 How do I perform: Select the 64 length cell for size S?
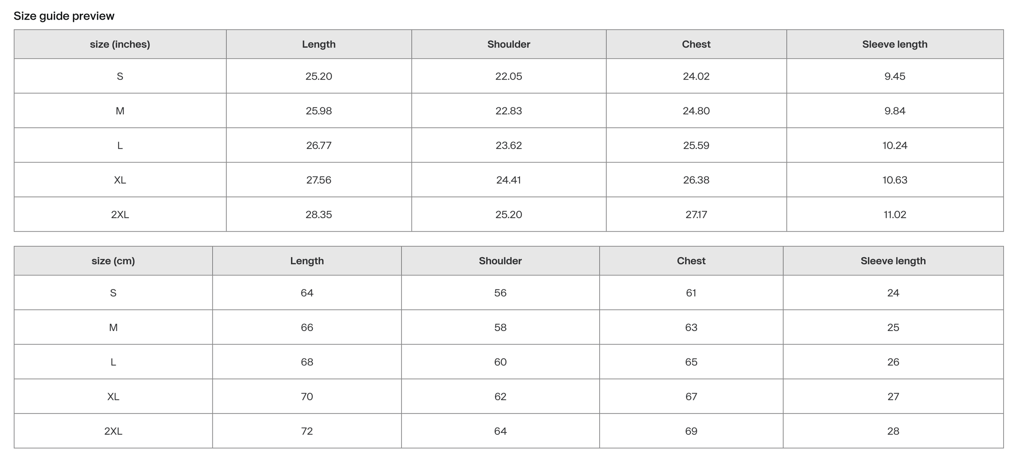point(307,293)
